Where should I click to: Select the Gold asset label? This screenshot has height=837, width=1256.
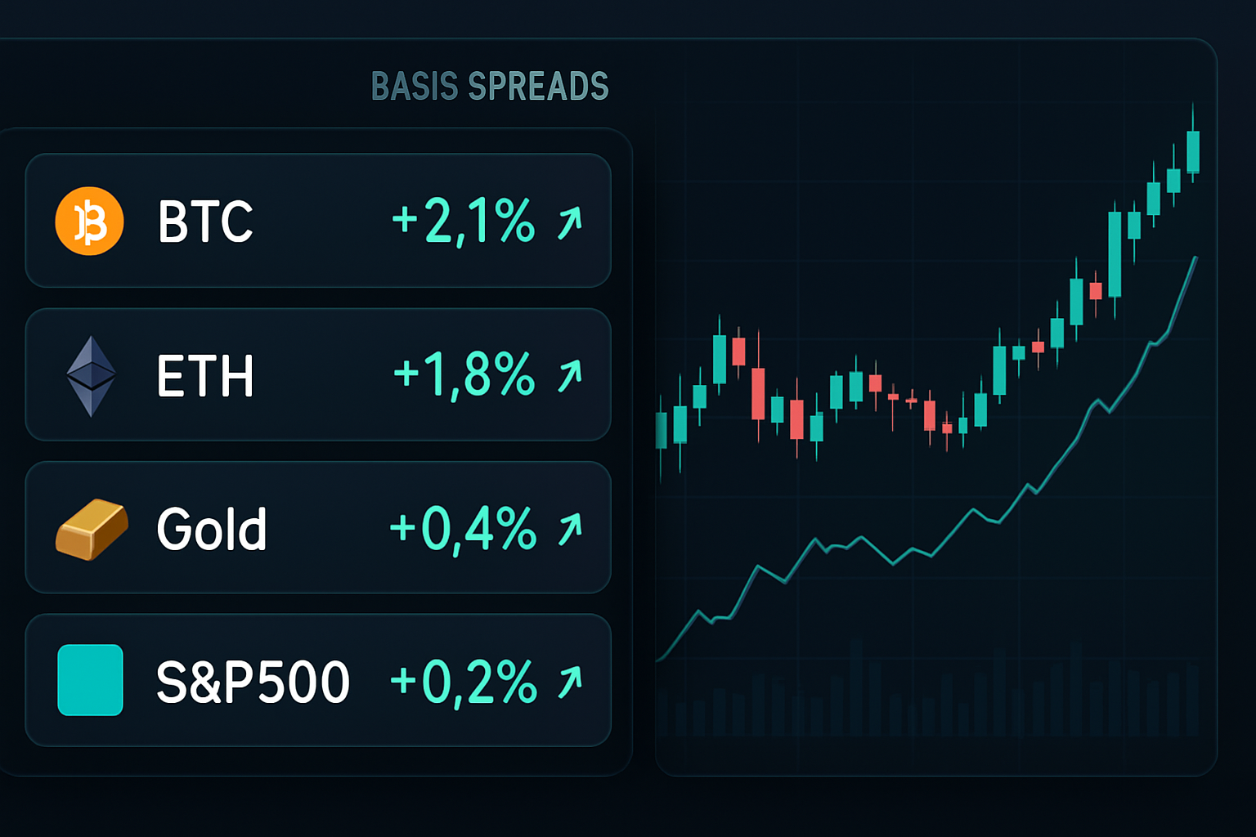(x=212, y=529)
